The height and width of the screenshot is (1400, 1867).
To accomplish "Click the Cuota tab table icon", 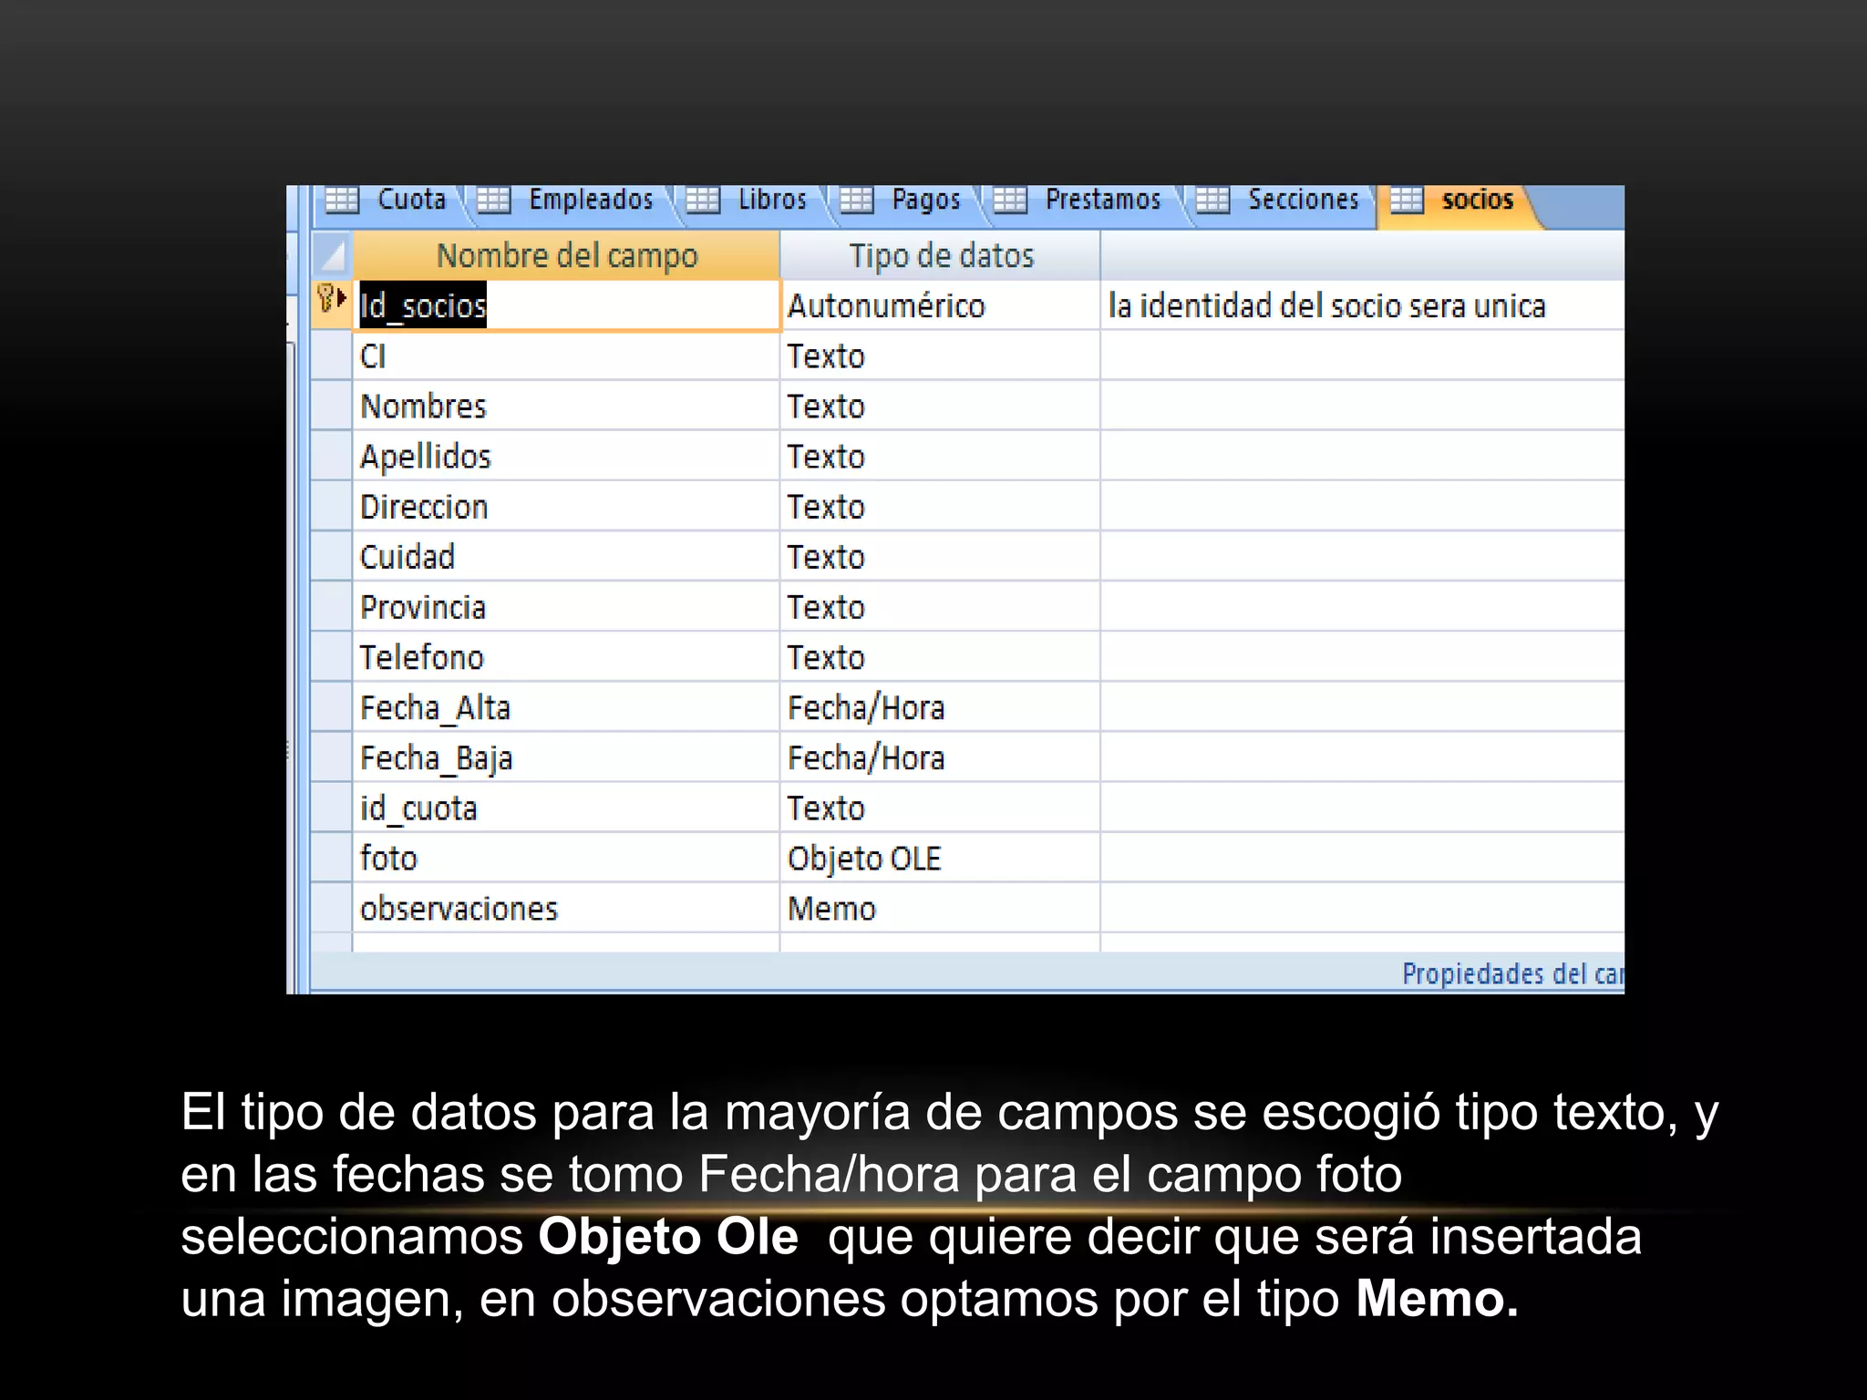I will [x=342, y=200].
